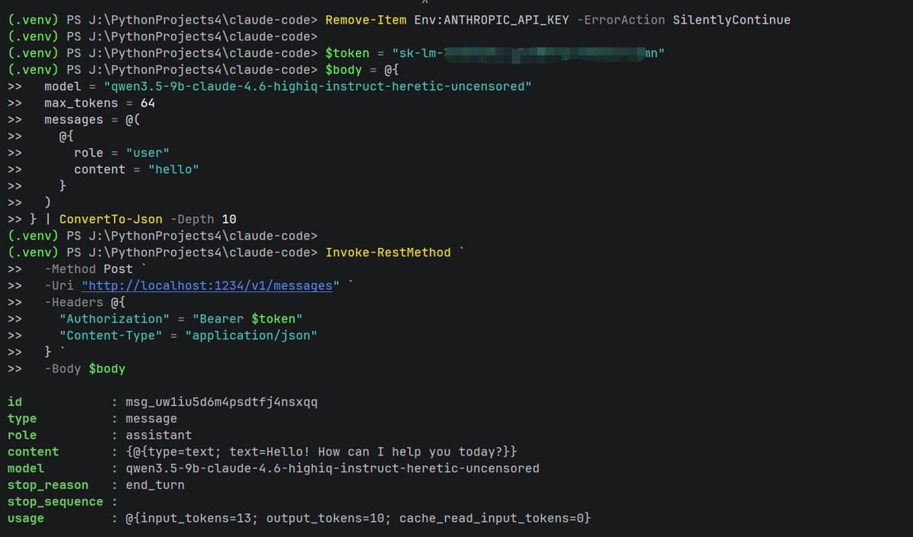Screen dimensions: 913x537
Task: Click the Invoke-RestMethod command
Action: tap(388, 253)
